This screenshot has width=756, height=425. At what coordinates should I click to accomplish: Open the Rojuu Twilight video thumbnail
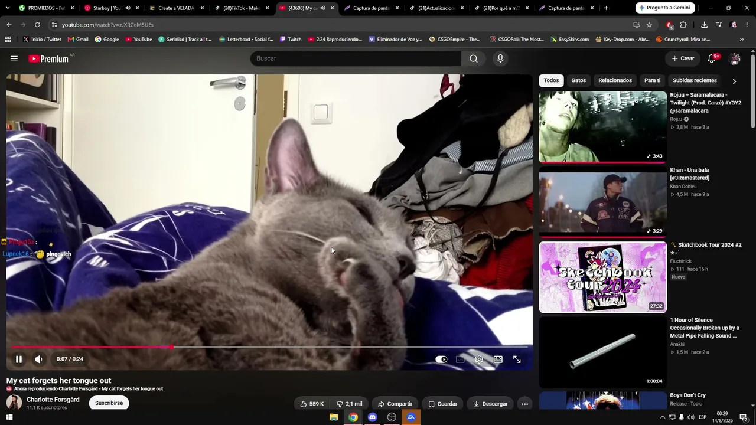[x=602, y=126]
